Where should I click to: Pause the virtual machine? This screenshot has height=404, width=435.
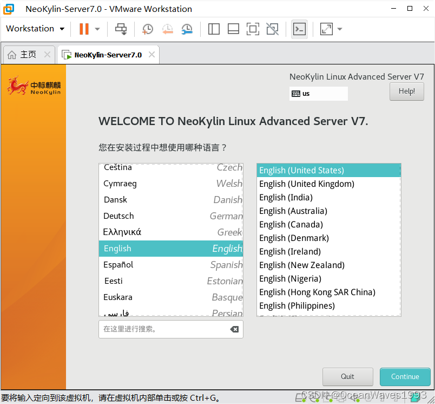(84, 29)
